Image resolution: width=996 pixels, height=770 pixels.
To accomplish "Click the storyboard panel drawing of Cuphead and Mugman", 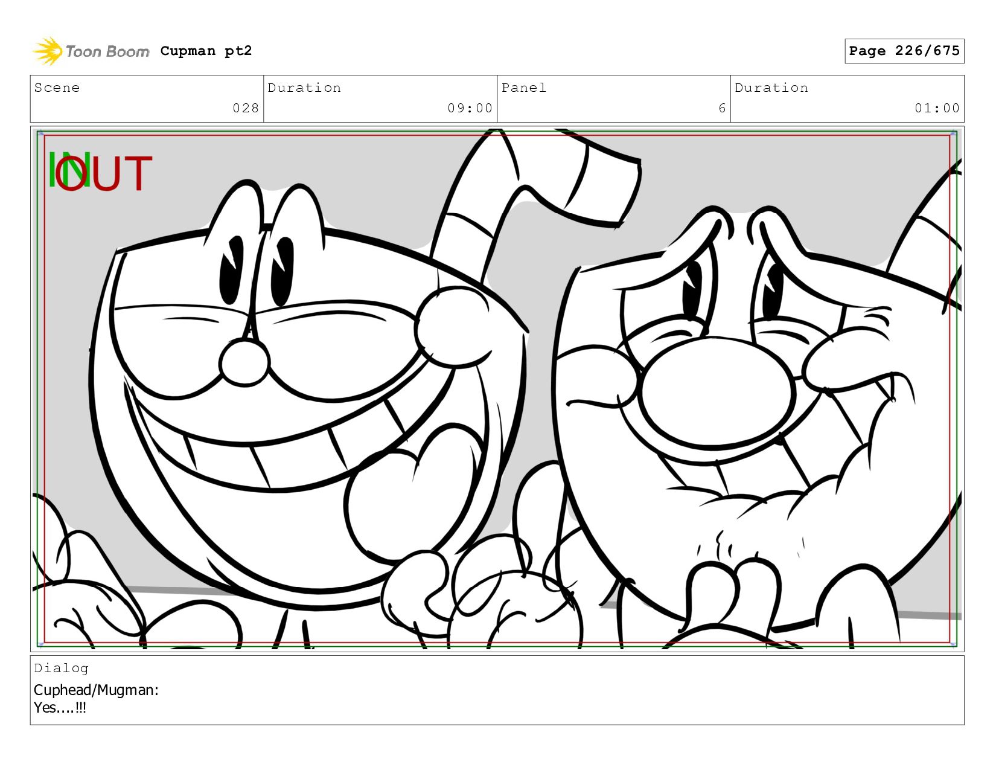I will click(x=497, y=389).
